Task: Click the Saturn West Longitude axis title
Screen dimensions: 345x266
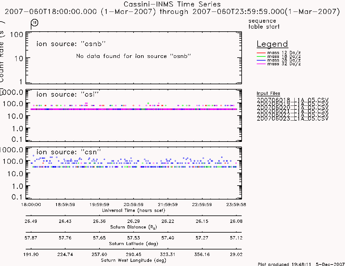Action: (x=134, y=260)
